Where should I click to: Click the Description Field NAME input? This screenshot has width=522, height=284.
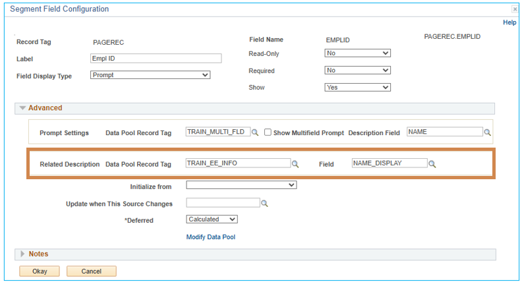coord(445,132)
